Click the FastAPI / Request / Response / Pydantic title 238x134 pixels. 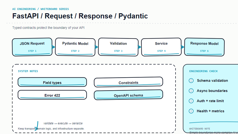pos(80,16)
